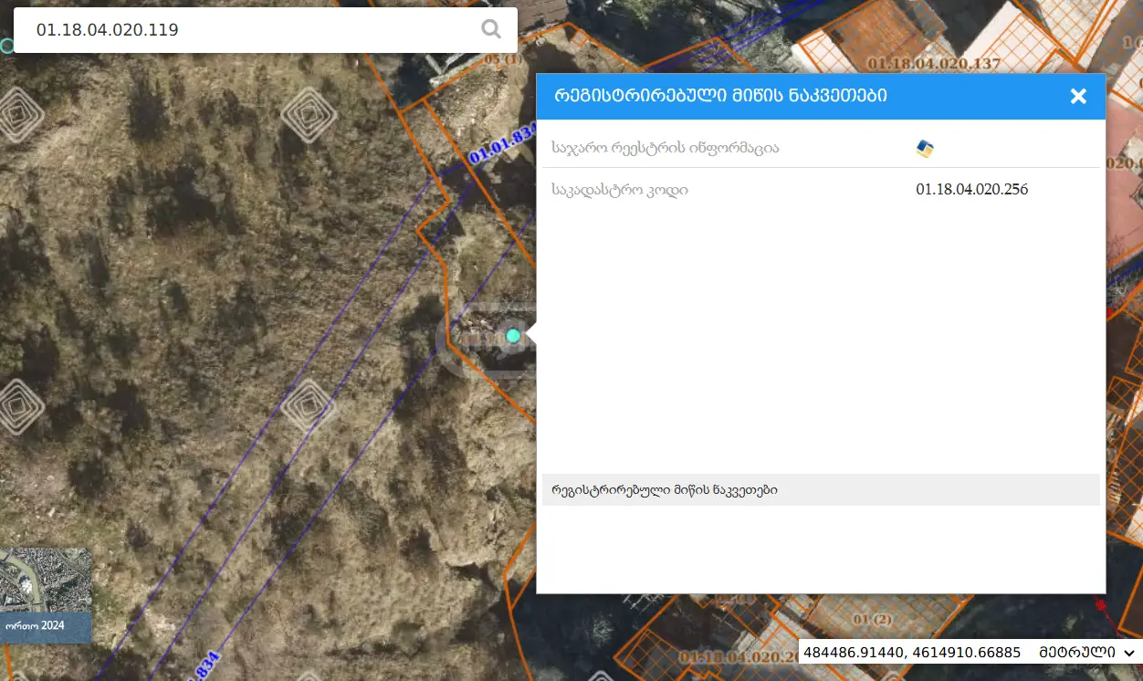
Task: Click the search magnifier icon
Action: tap(491, 29)
